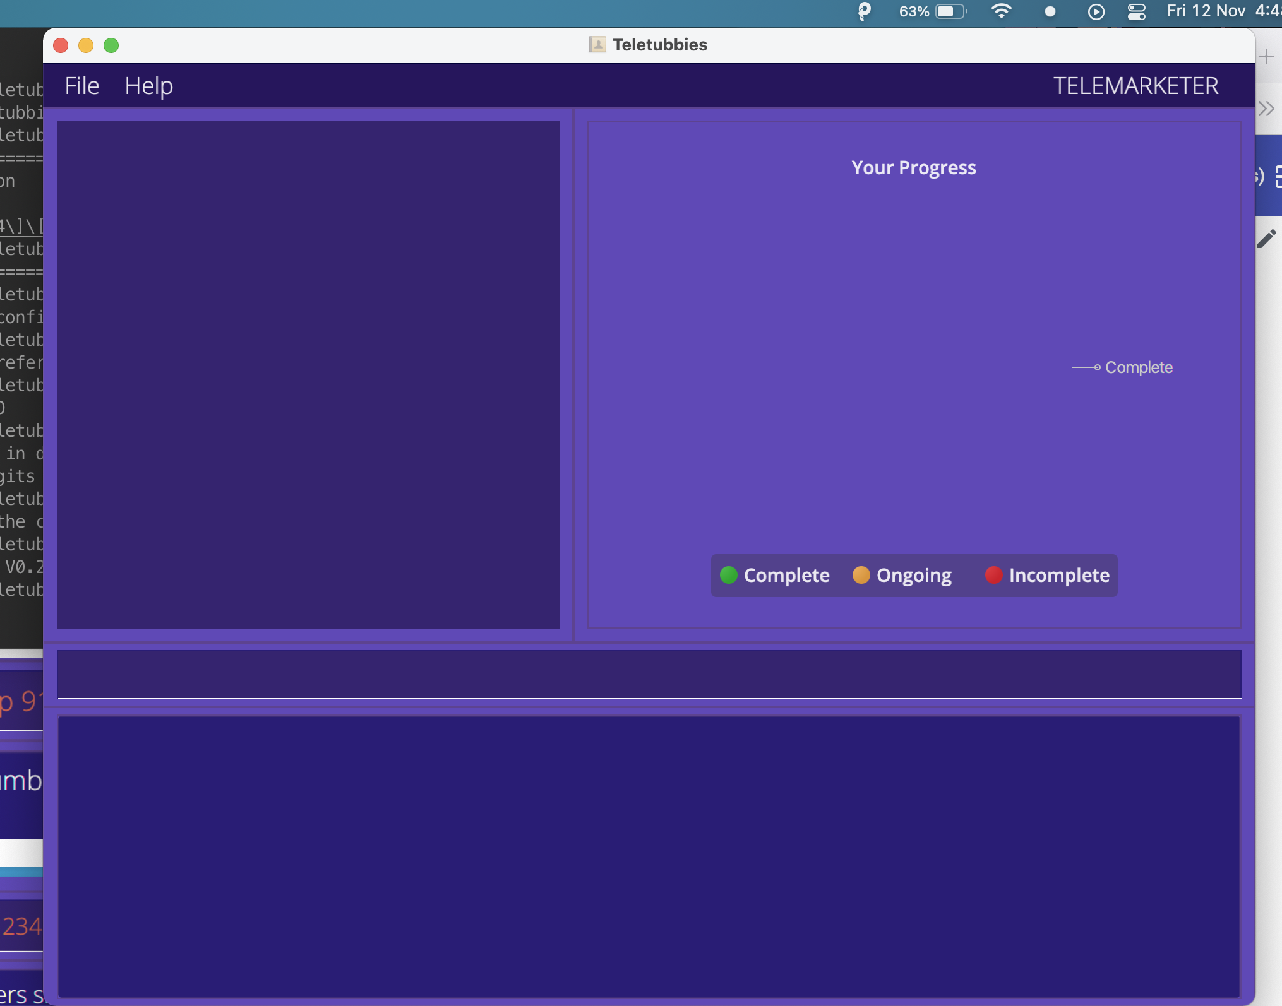The width and height of the screenshot is (1282, 1006).
Task: Click the TELEMARKETER role label
Action: click(x=1135, y=86)
